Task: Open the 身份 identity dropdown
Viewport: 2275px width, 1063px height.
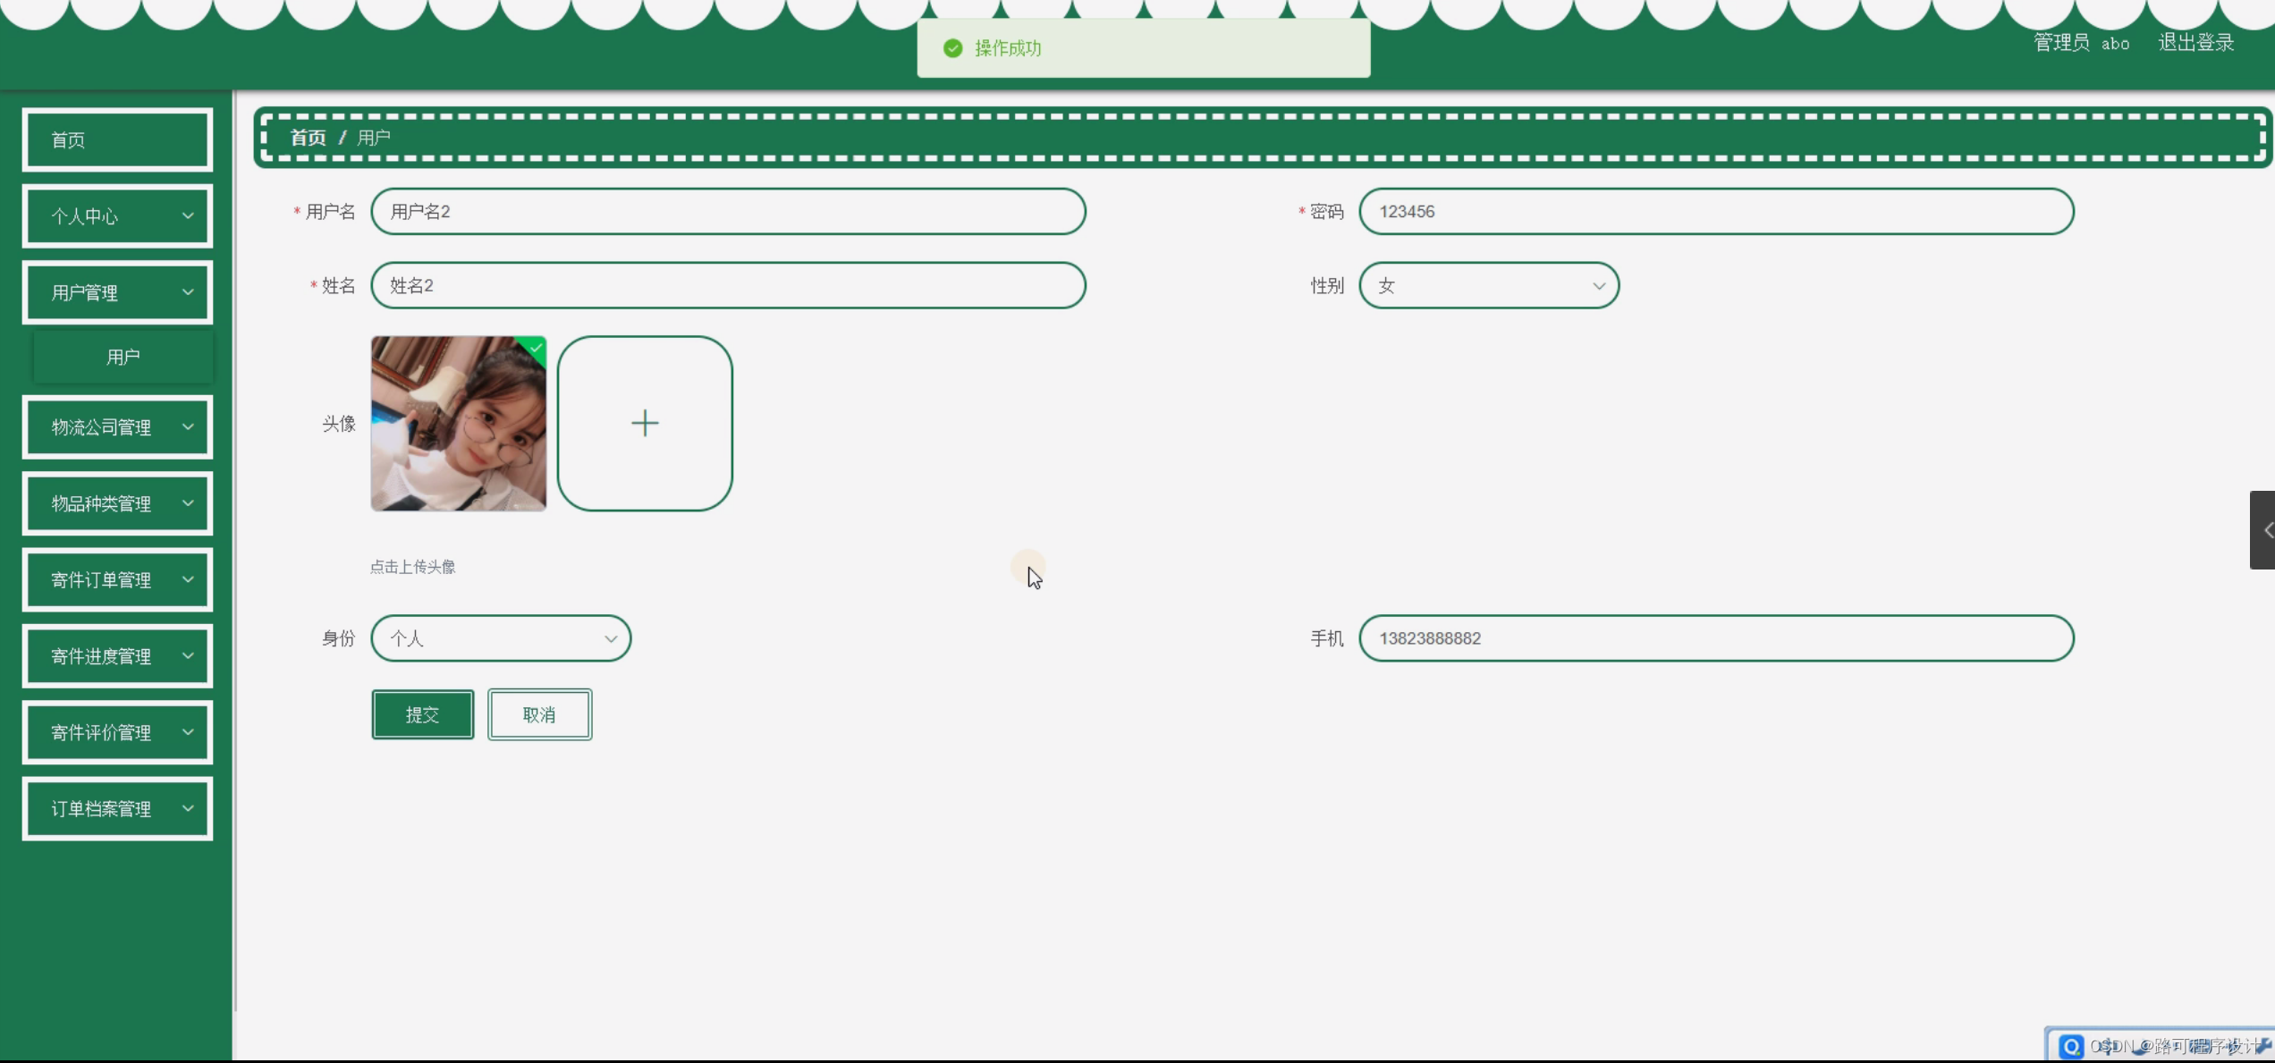Action: tap(501, 638)
